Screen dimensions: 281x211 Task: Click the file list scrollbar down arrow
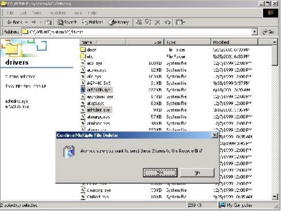tap(274, 197)
